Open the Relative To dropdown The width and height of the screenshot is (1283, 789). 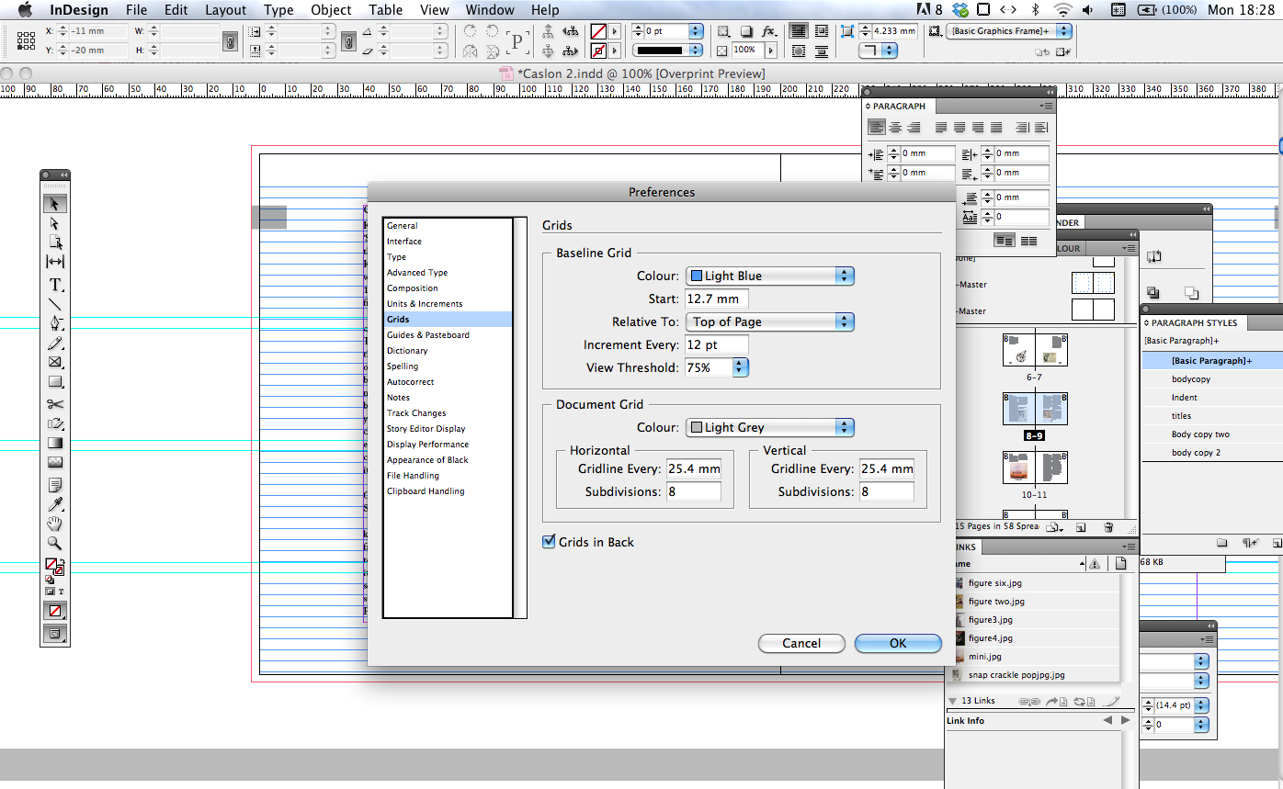(x=770, y=321)
